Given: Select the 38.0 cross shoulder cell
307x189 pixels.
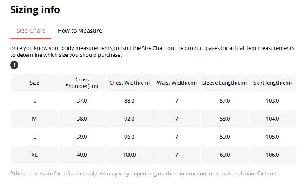Looking at the screenshot, I should pos(82,119).
